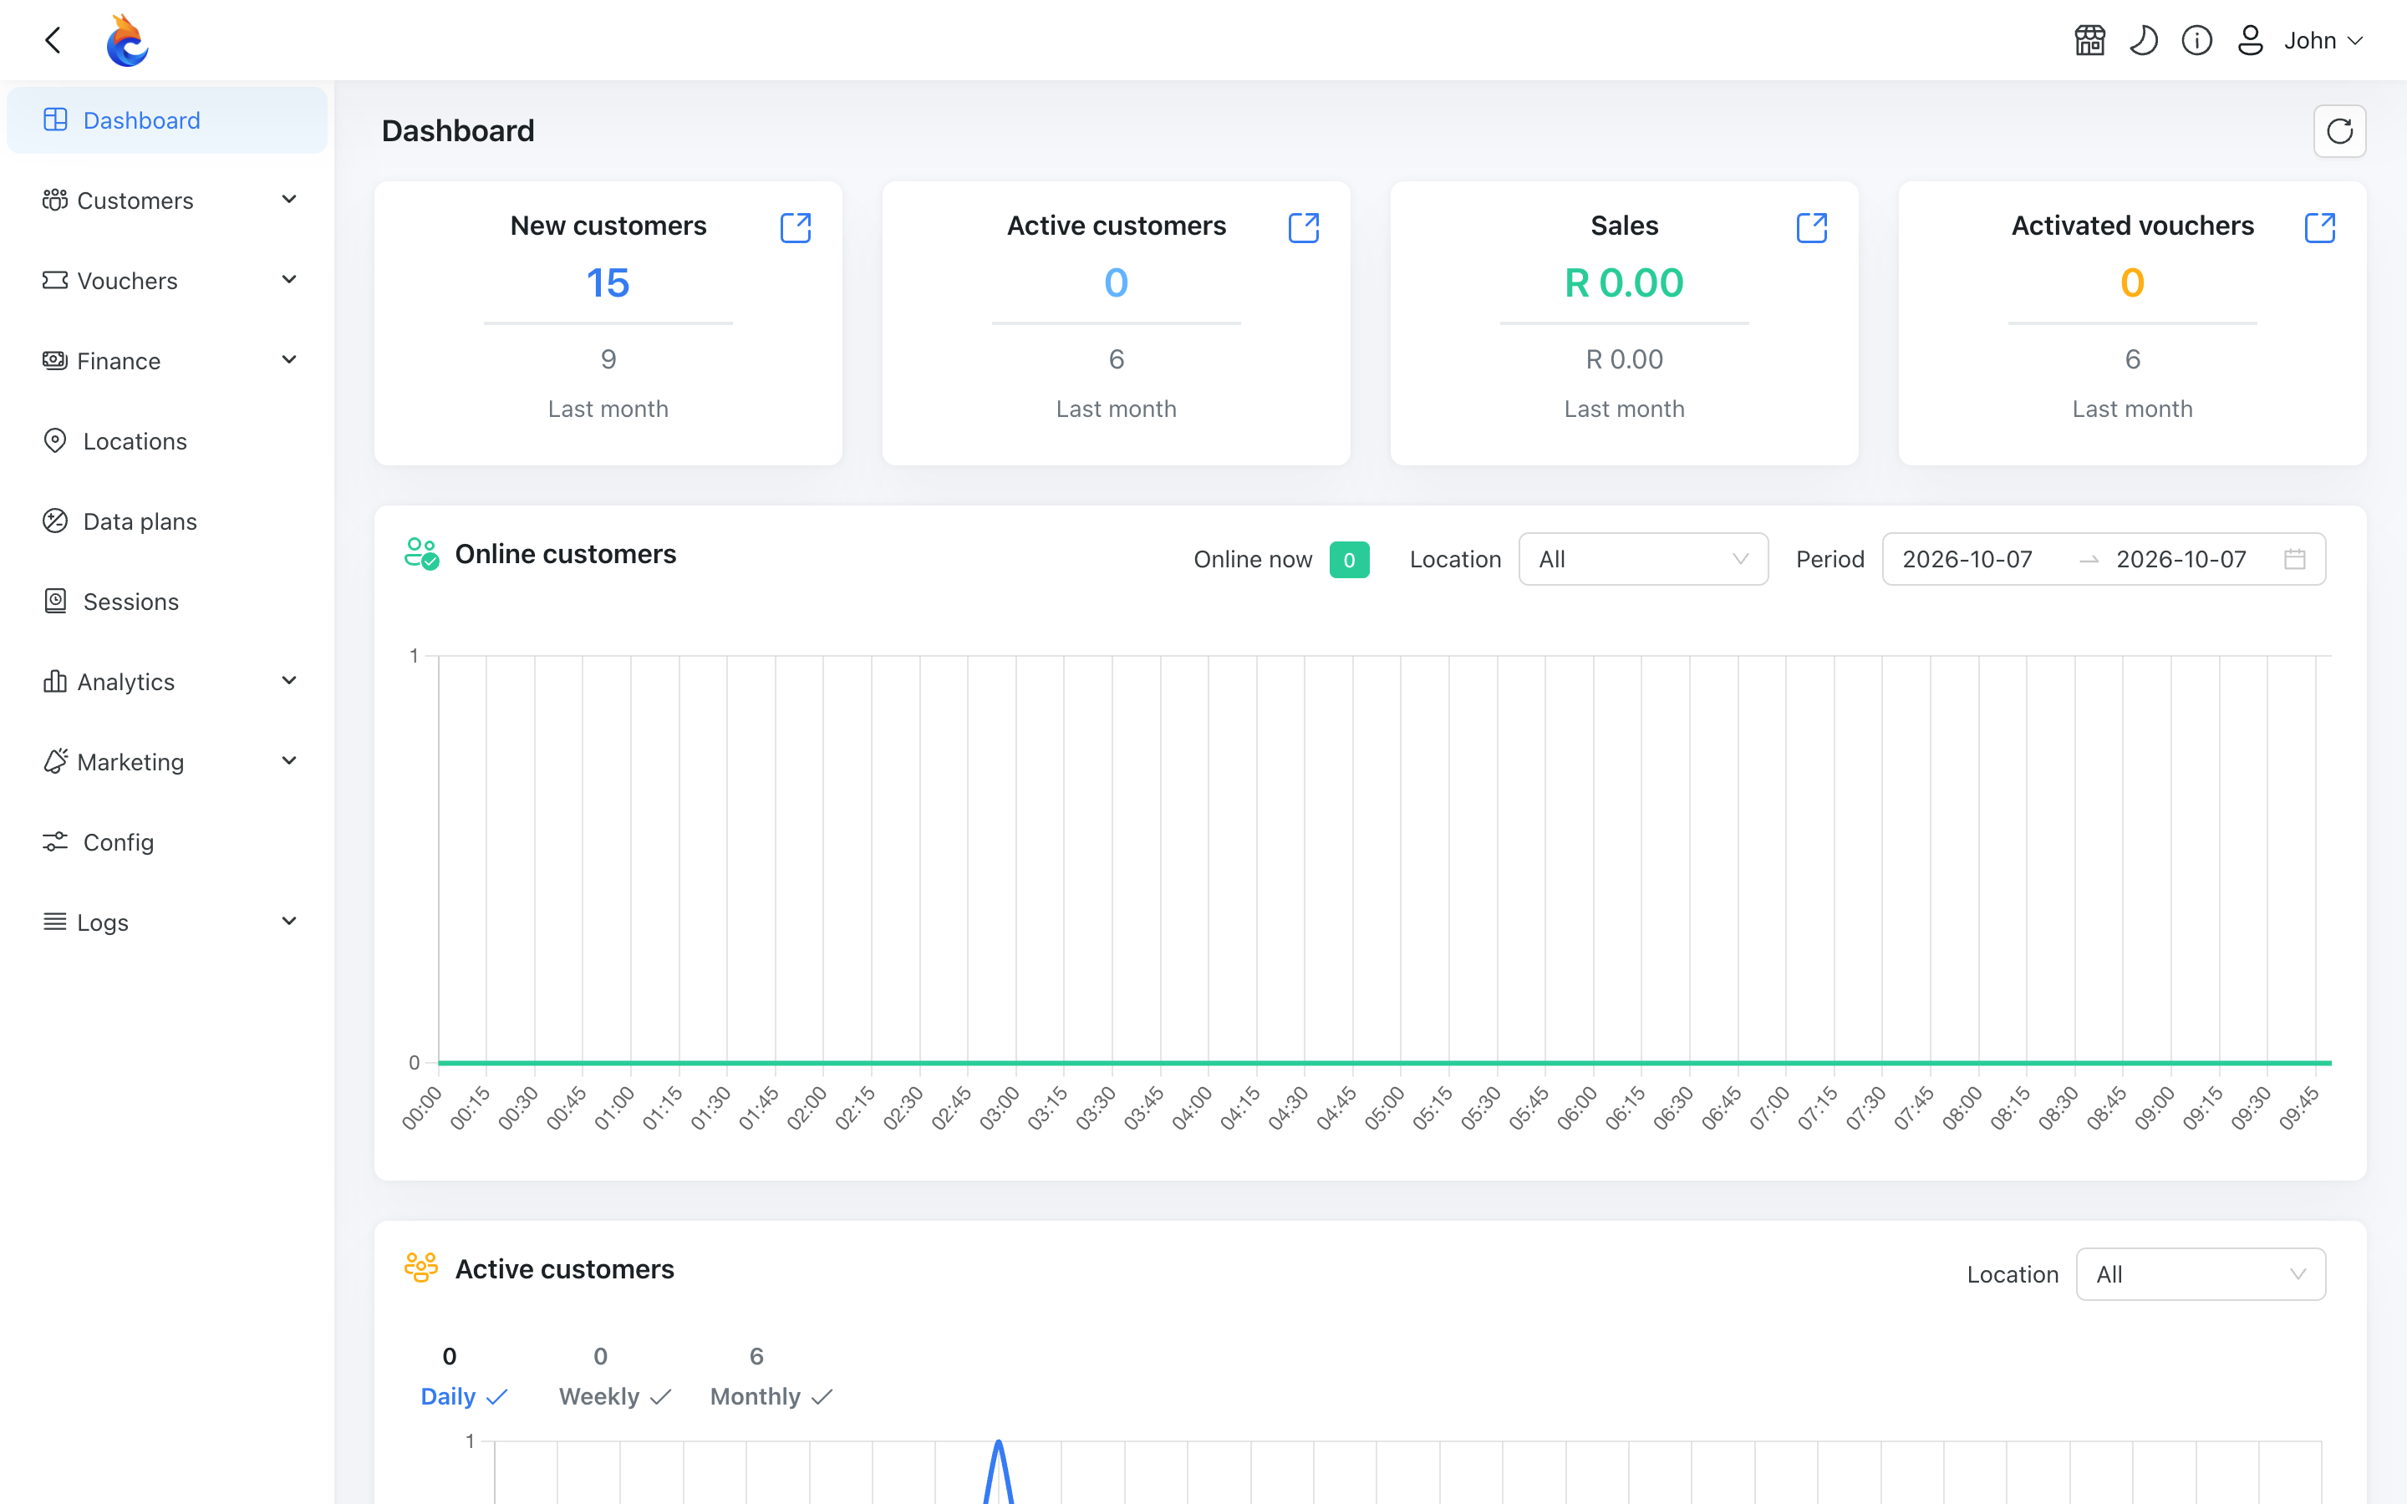The width and height of the screenshot is (2407, 1504).
Task: Click the period end date field
Action: click(x=2181, y=559)
